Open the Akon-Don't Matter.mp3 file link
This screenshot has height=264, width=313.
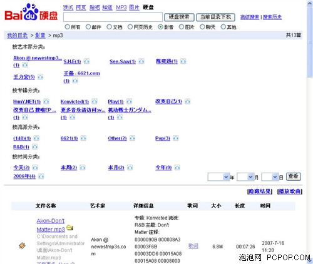click(51, 225)
